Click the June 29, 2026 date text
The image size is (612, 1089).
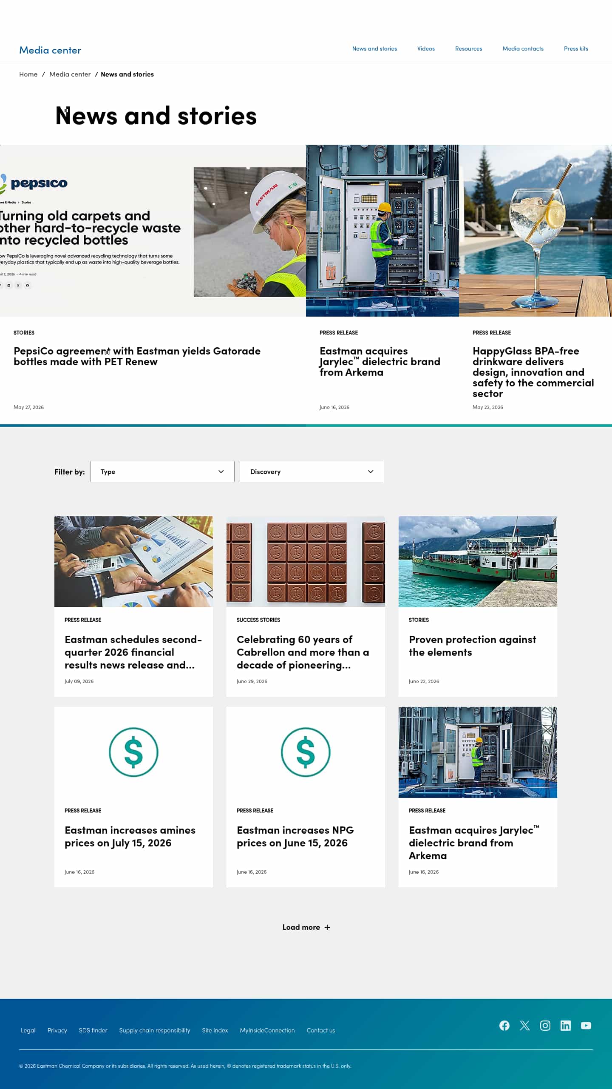click(252, 681)
